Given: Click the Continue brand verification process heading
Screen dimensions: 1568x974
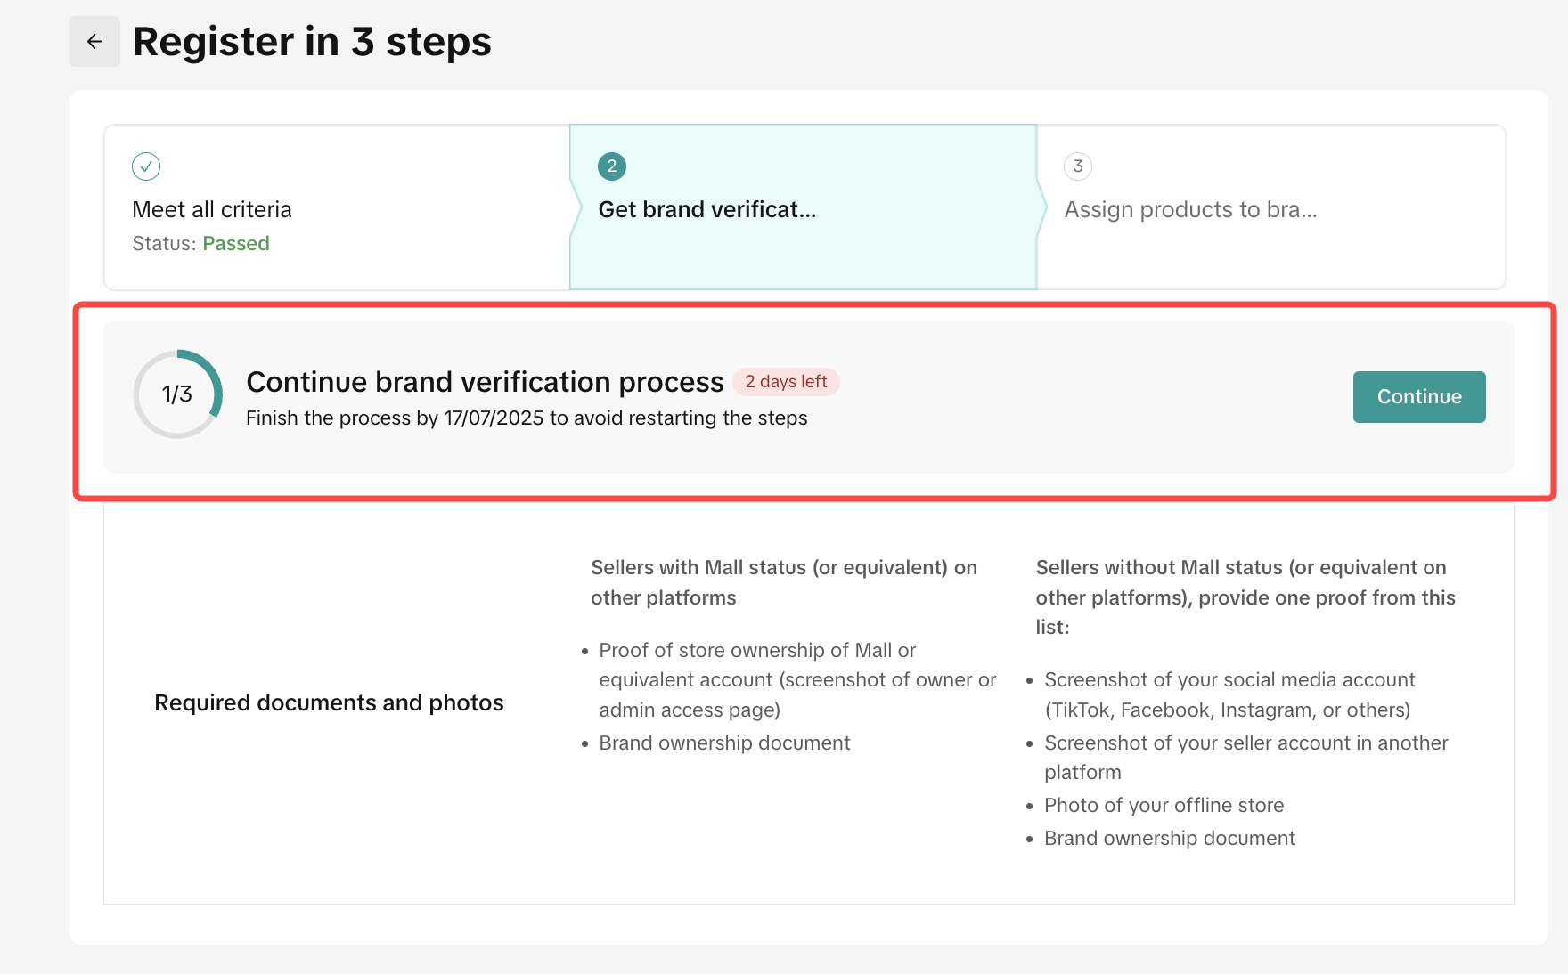Looking at the screenshot, I should [485, 382].
